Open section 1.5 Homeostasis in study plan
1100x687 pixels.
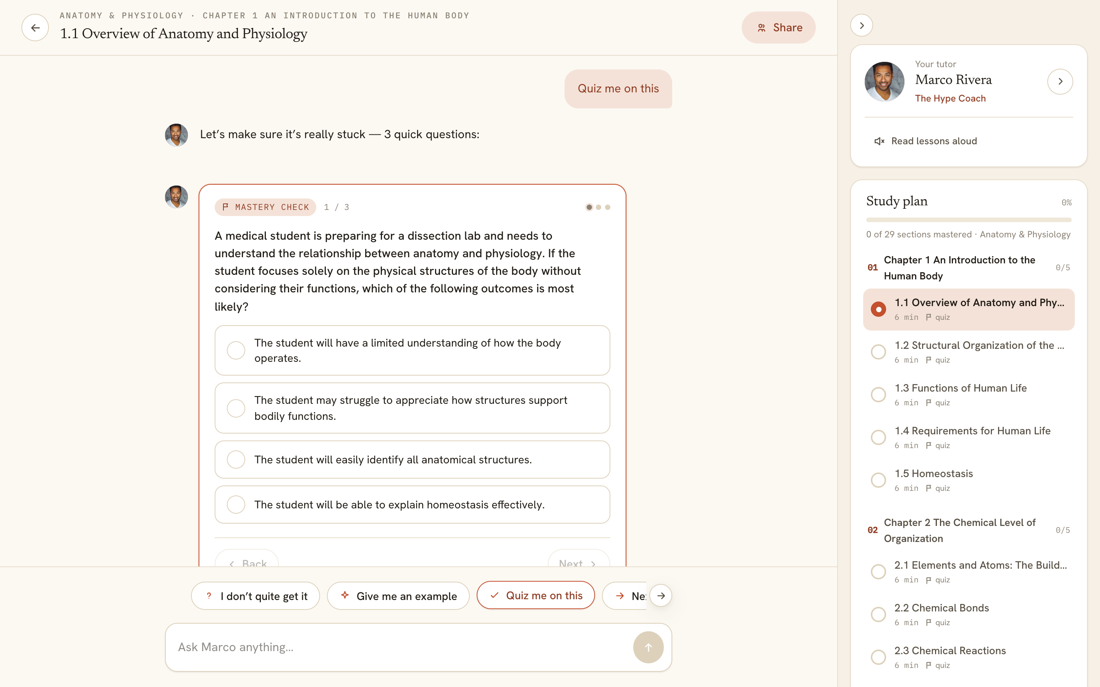coord(969,480)
